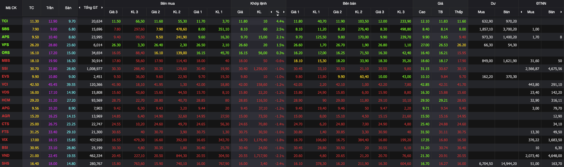The width and height of the screenshot is (564, 167).
Task: Click the Bên mua group header
Action: point(168,4)
